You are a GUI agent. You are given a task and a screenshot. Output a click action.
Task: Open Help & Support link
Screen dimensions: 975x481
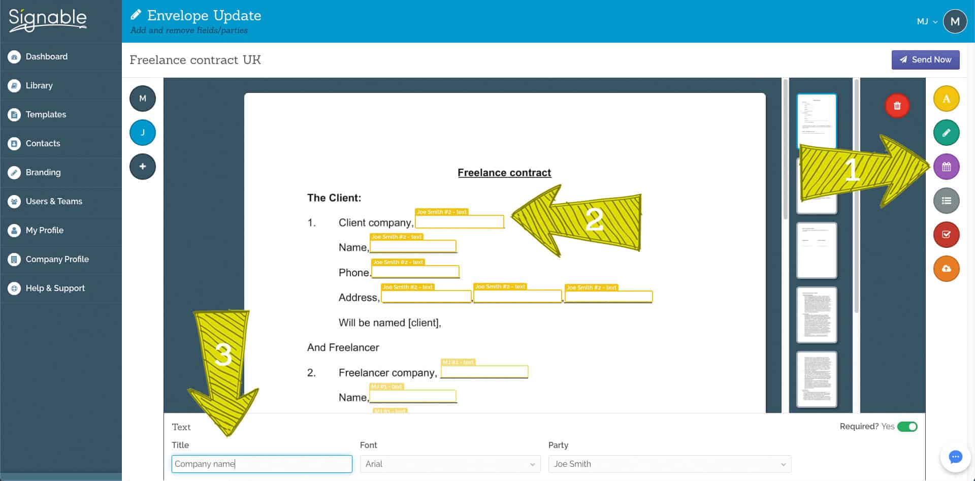[x=55, y=288]
